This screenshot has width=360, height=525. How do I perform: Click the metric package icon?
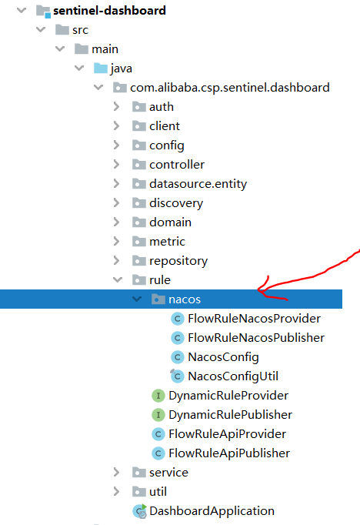coord(139,242)
